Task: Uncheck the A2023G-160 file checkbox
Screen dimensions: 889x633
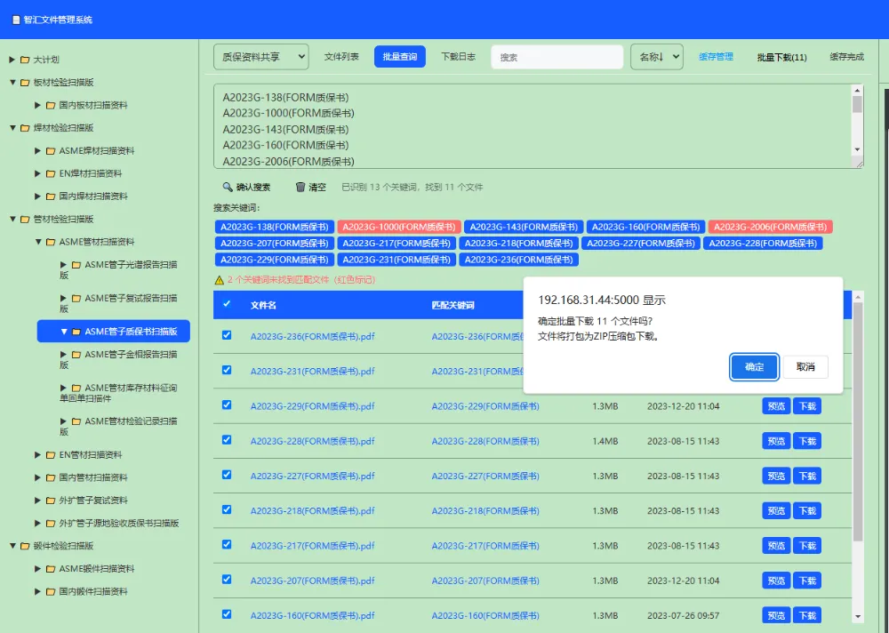Action: click(x=227, y=614)
